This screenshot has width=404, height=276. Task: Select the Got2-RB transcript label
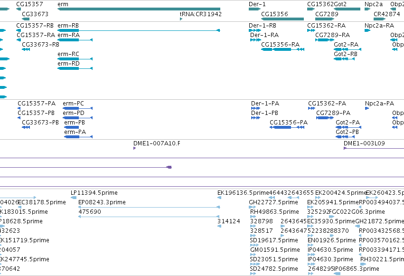[346, 54]
